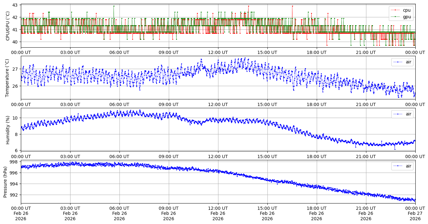Screen dimensions: 428x224
Task: Click the Humidity (%) y-axis label
Action: 8,129
